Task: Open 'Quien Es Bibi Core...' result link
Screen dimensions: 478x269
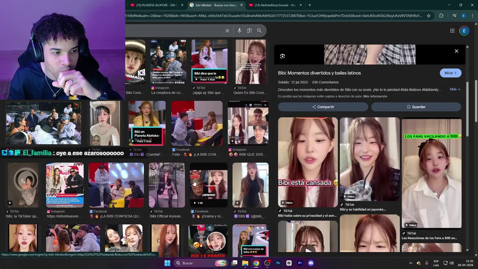Action: point(250,93)
